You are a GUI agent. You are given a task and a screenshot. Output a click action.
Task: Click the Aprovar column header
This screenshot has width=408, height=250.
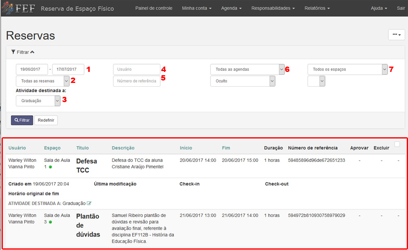[x=359, y=147]
